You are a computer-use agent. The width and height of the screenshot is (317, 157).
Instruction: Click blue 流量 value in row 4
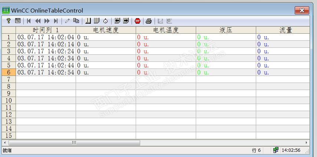[x=263, y=59]
